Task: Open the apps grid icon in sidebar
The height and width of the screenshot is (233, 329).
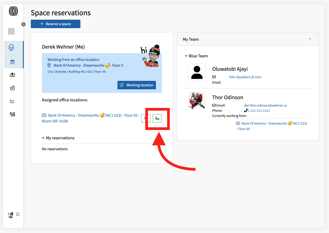Action: 11,31
